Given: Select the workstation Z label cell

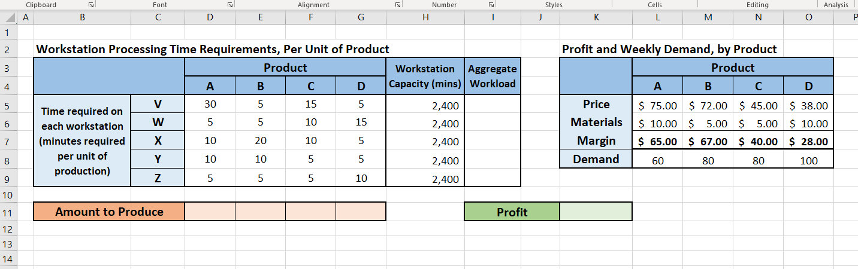Looking at the screenshot, I should pos(158,178).
